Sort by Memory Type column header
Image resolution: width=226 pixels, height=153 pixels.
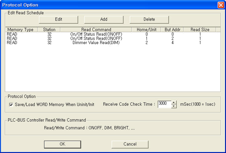[20, 29]
